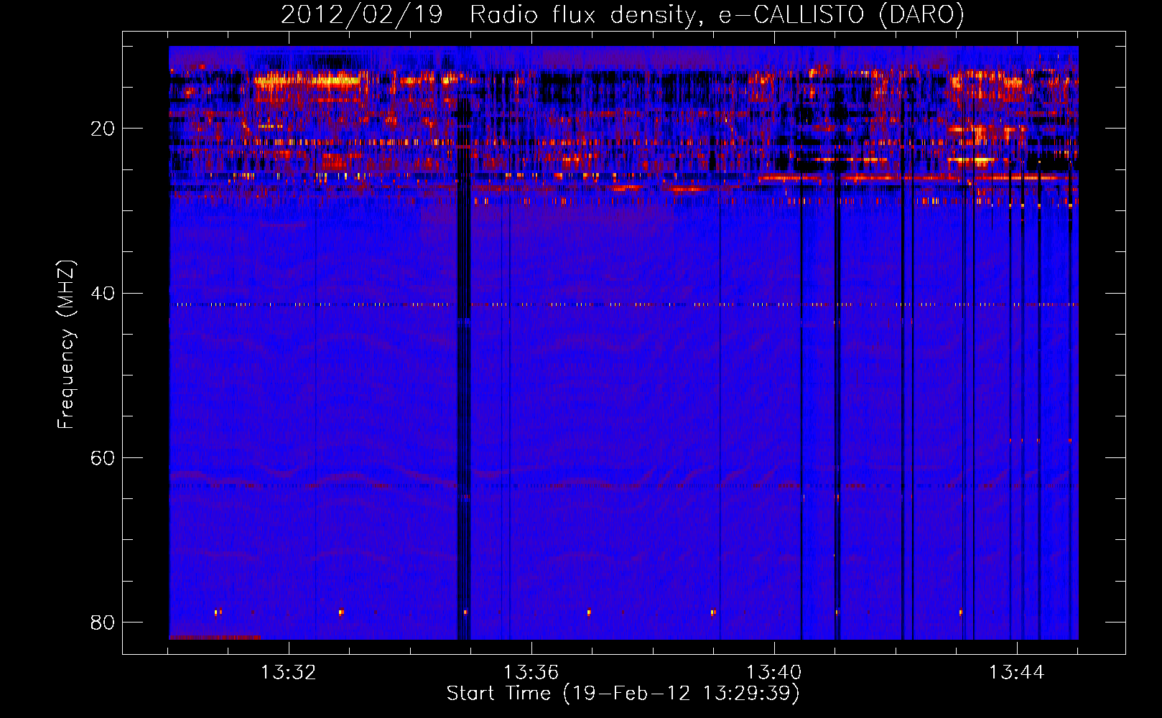Click the plot title "2012/02/19 Radio flux density, e-CALLISTO (DARO)"
Viewport: 1162px width, 718px height.
click(623, 14)
